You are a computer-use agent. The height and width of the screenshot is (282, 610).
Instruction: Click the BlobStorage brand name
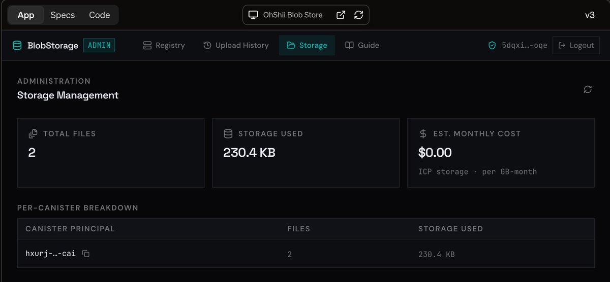[x=52, y=46]
